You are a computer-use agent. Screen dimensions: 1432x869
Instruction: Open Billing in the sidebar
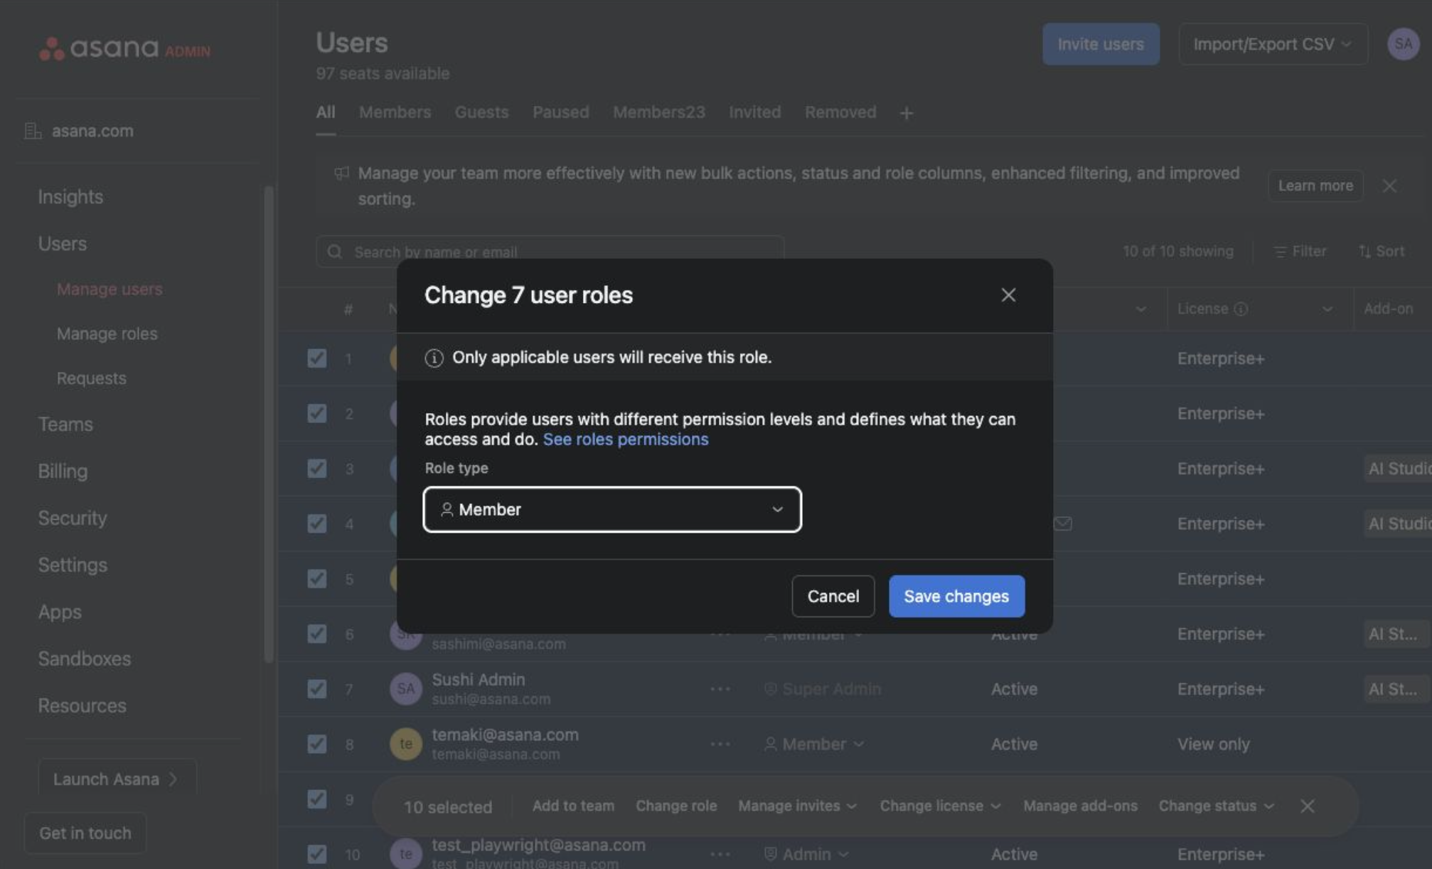[63, 471]
